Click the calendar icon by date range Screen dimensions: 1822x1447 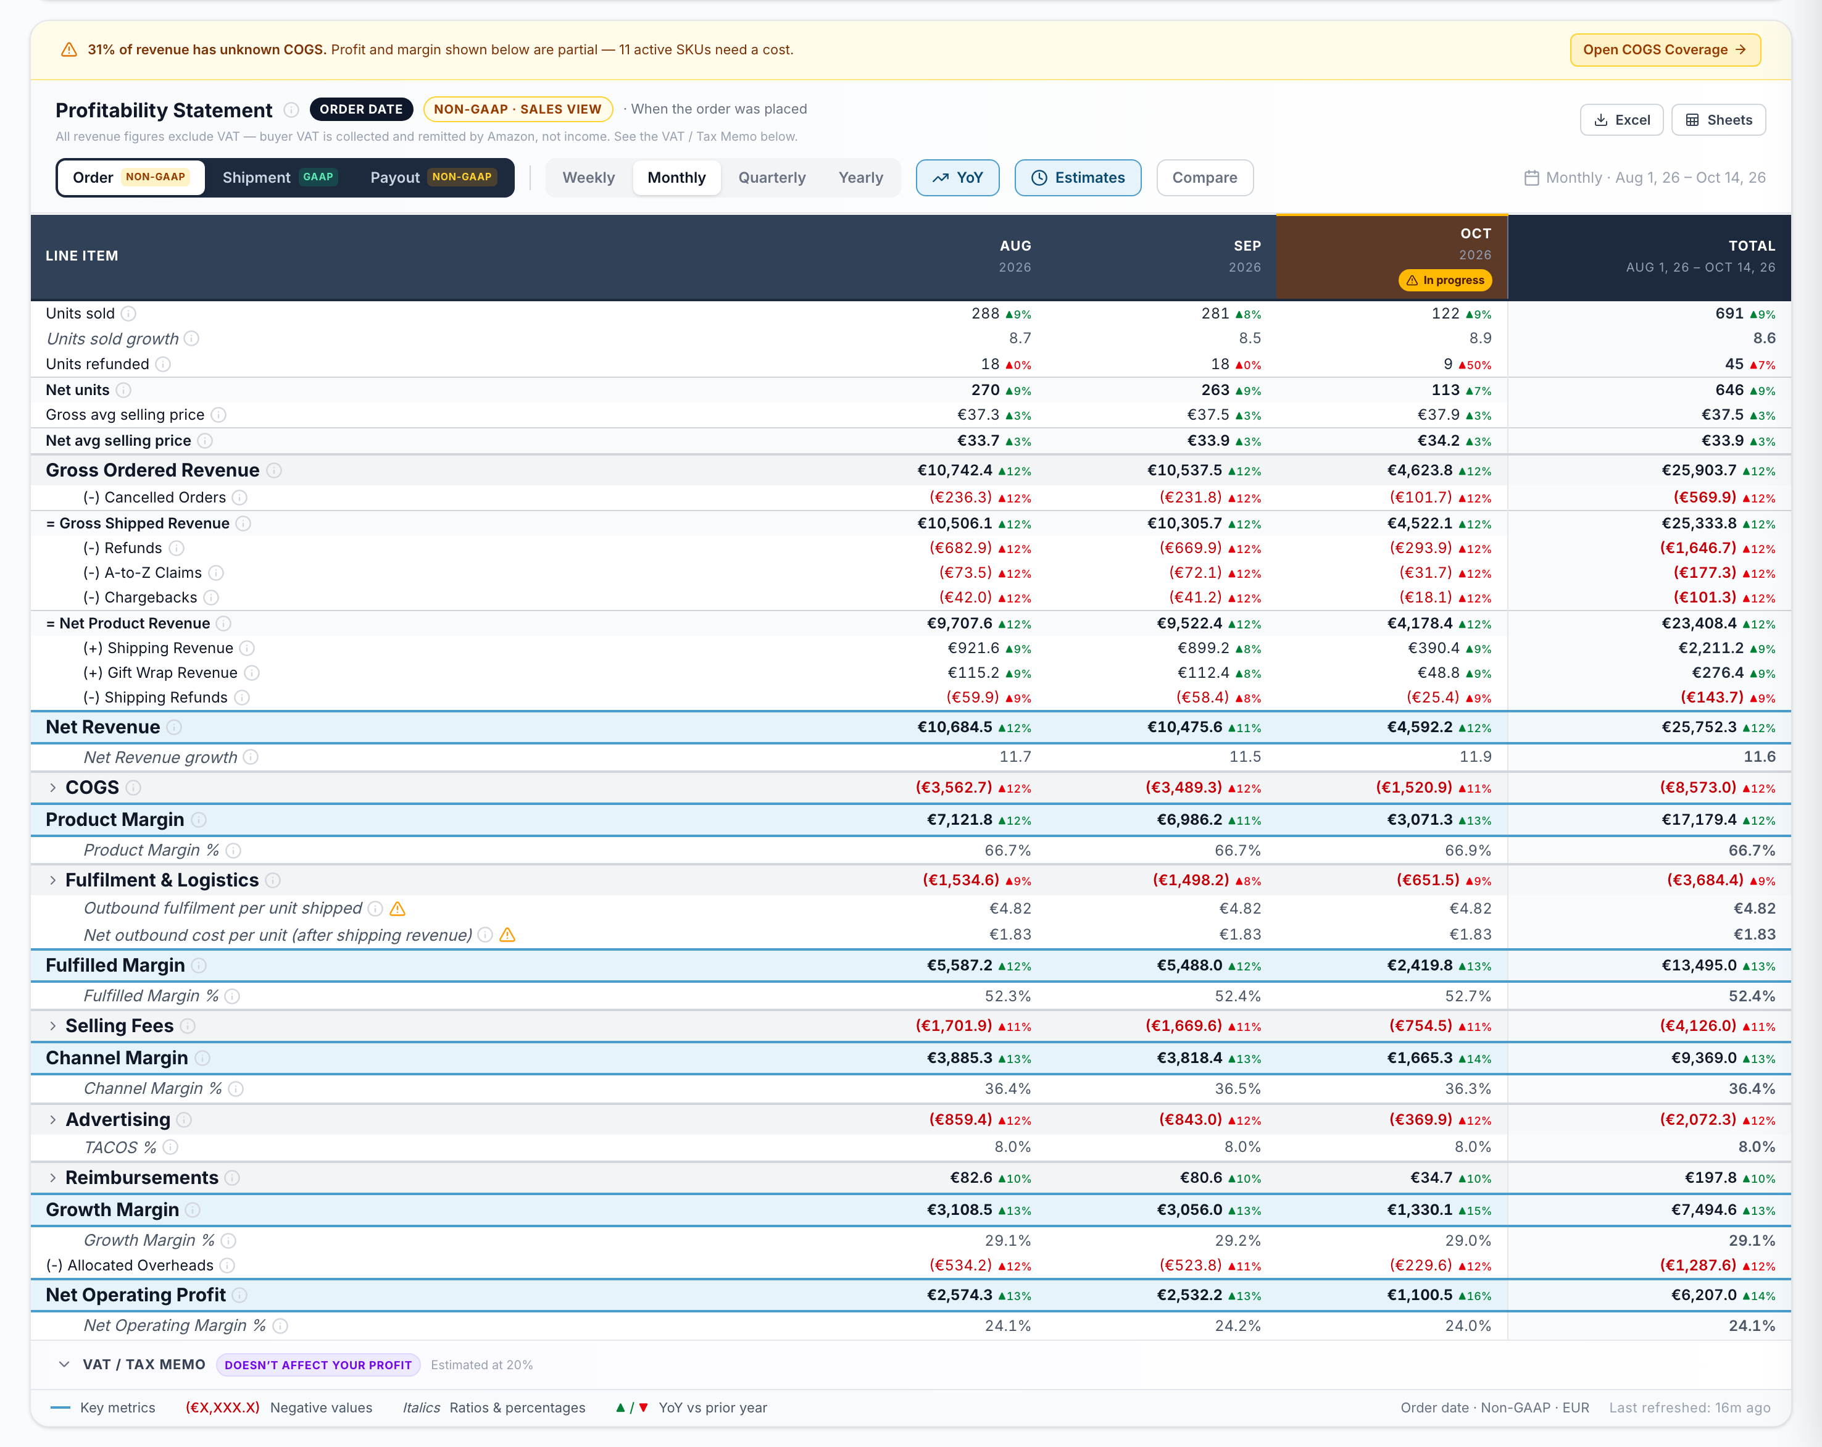point(1531,178)
